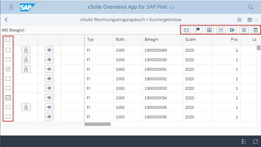The height and width of the screenshot is (147, 261).
Task: View document 1900000096 with eye icon
Action: coord(49,117)
